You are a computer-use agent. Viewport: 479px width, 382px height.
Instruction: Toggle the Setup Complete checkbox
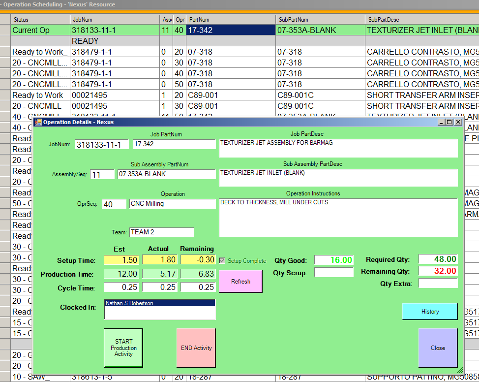(x=222, y=261)
